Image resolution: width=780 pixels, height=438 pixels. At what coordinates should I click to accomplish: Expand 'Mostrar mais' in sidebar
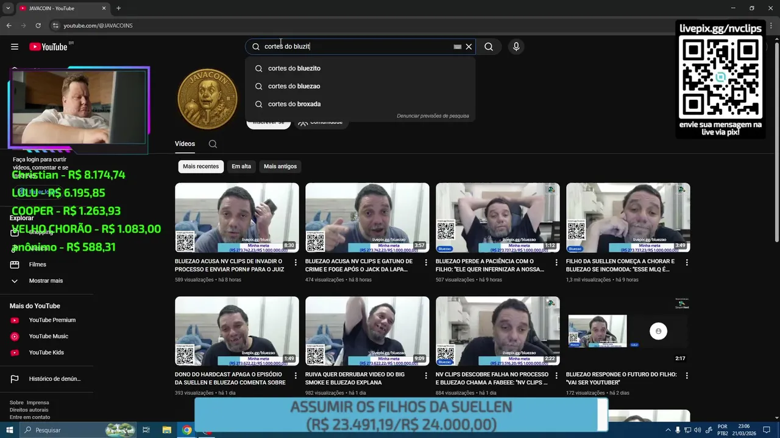pos(46,280)
